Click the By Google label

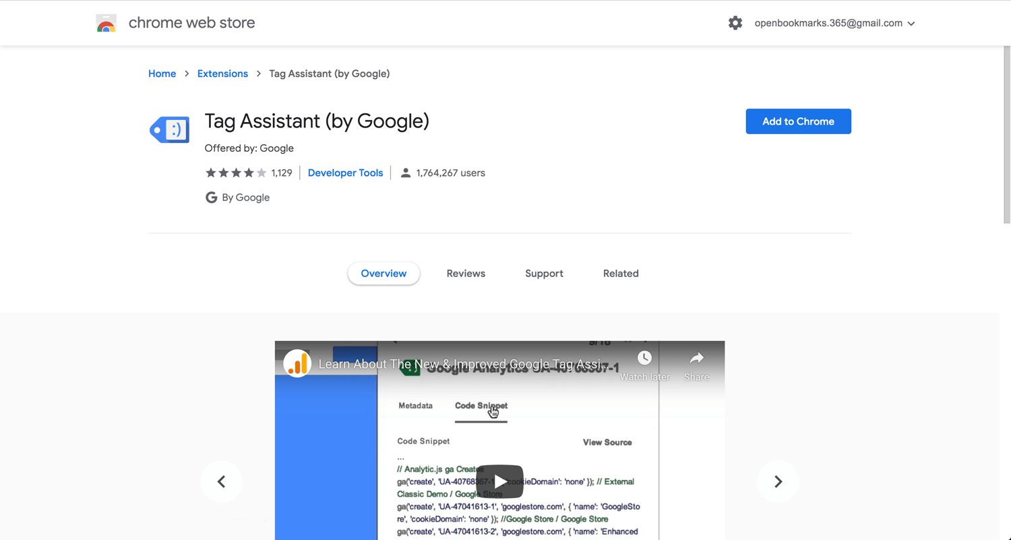point(246,198)
